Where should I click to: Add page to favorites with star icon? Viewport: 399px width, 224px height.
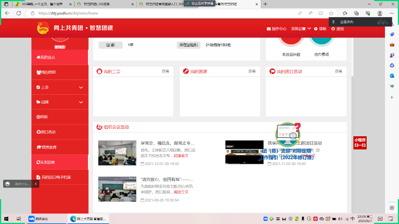(331, 13)
